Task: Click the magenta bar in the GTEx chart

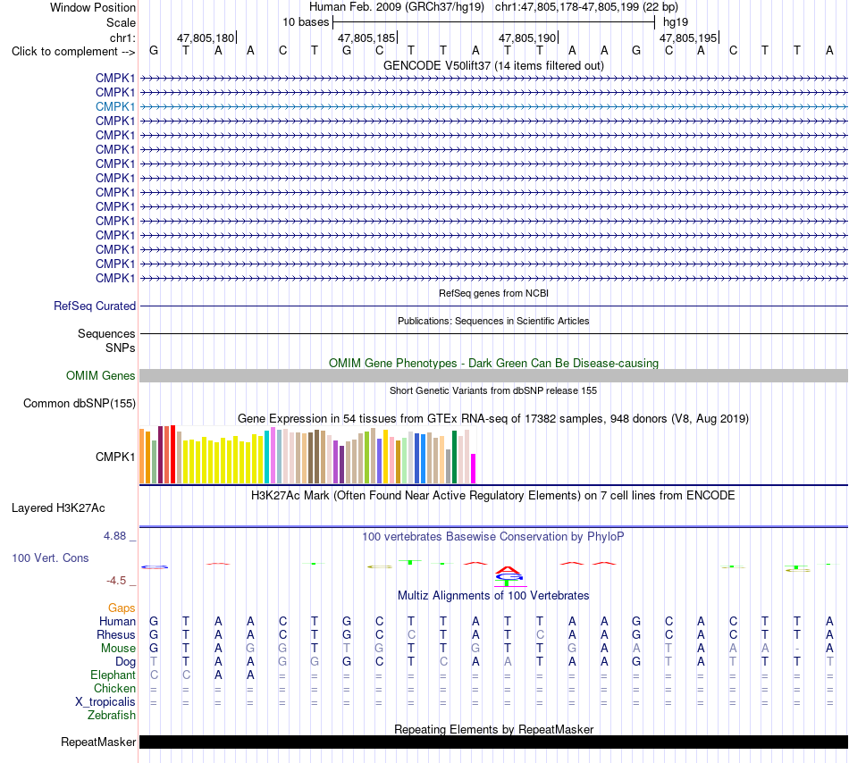Action: (474, 469)
